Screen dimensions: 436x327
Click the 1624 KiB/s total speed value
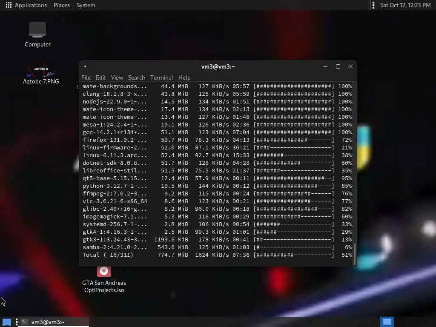click(x=212, y=255)
